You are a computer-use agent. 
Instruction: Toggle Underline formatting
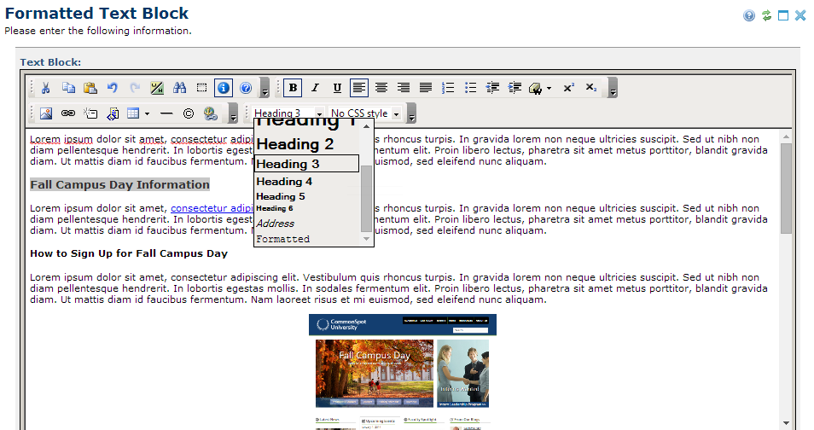point(337,88)
